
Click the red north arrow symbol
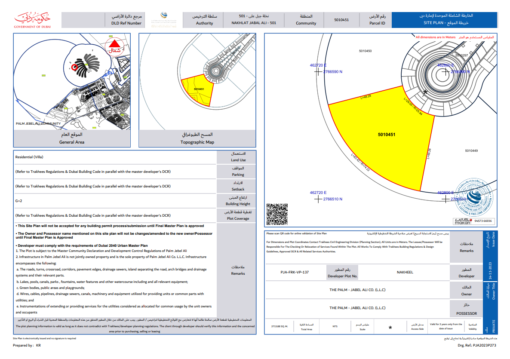pyautogui.click(x=114, y=45)
